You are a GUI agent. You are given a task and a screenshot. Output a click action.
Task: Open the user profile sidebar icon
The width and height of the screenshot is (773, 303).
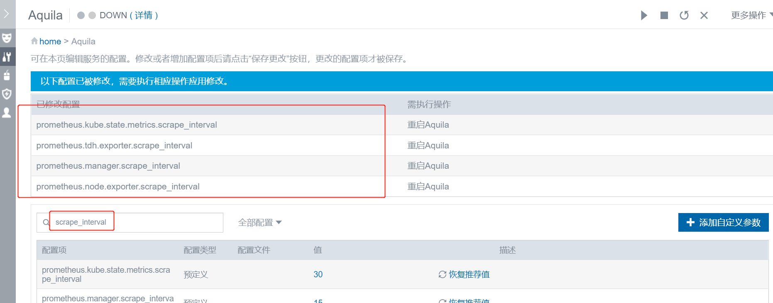pyautogui.click(x=7, y=113)
